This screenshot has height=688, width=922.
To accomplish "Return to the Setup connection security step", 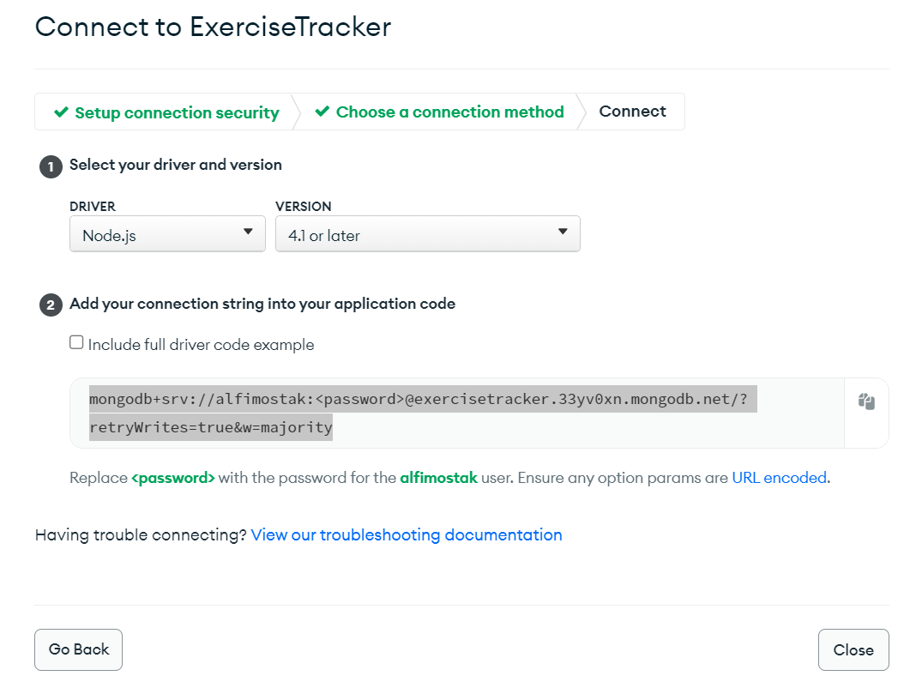I will pos(177,112).
